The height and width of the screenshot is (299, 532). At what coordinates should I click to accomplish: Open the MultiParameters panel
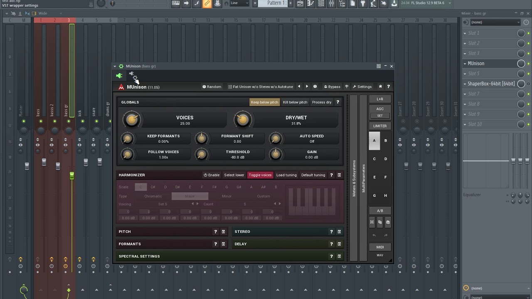coord(363,178)
